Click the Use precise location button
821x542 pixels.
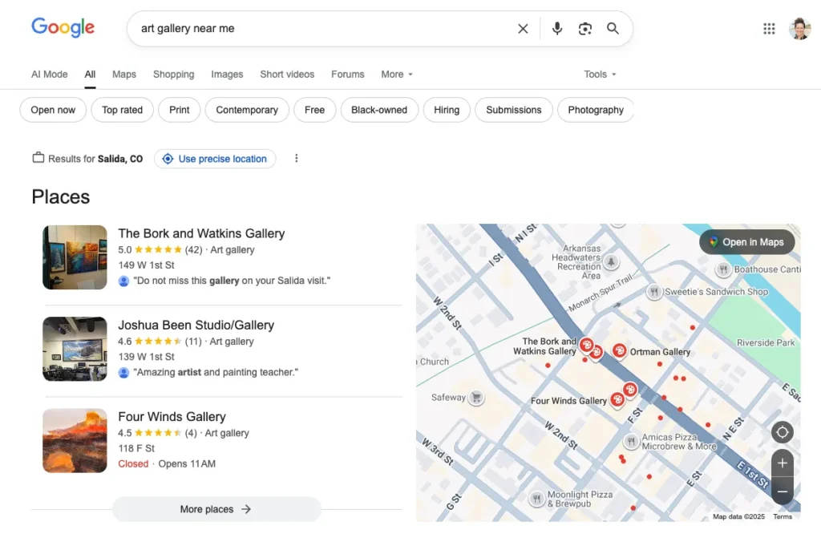(215, 159)
